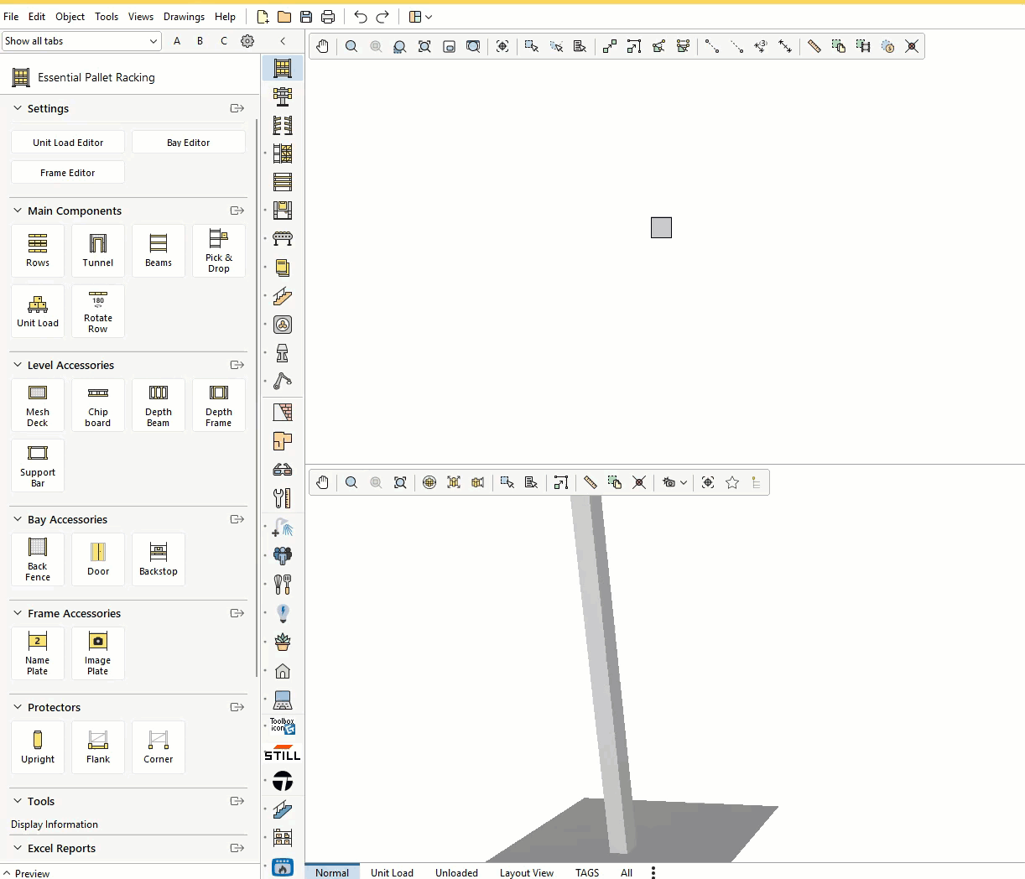This screenshot has height=879, width=1025.
Task: Collapse the Main Components section
Action: (x=18, y=211)
